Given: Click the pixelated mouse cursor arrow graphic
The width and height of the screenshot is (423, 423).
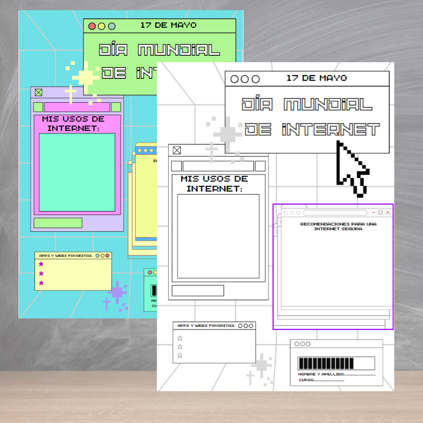Looking at the screenshot, I should coord(351,168).
